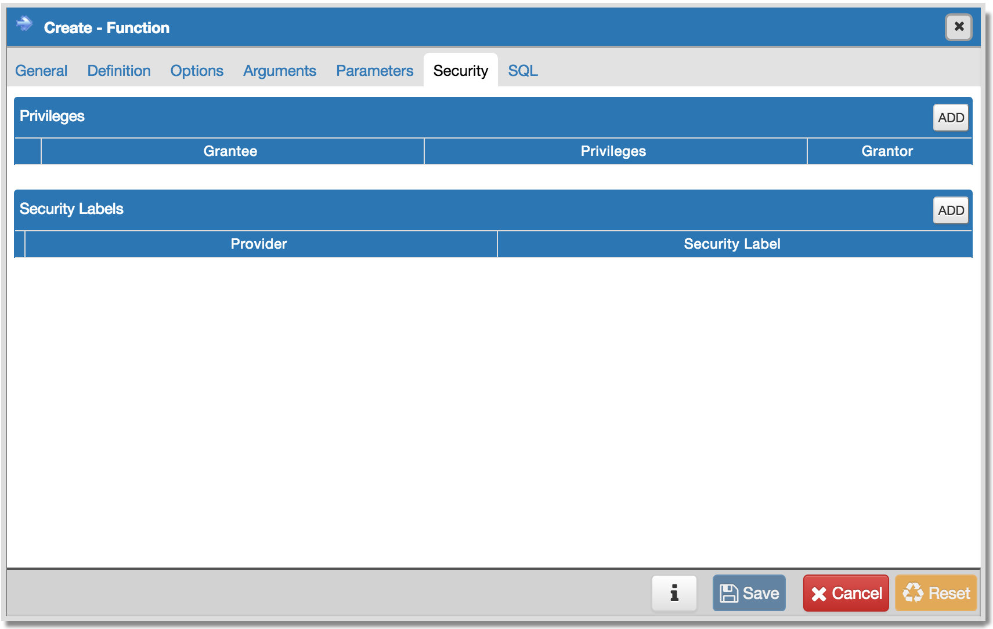The height and width of the screenshot is (629, 993).
Task: Add a new Security Labels row
Action: click(x=950, y=210)
